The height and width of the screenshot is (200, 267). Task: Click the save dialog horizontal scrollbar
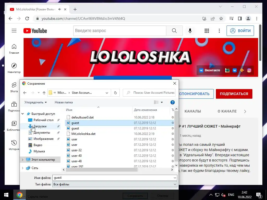[x=102, y=170]
